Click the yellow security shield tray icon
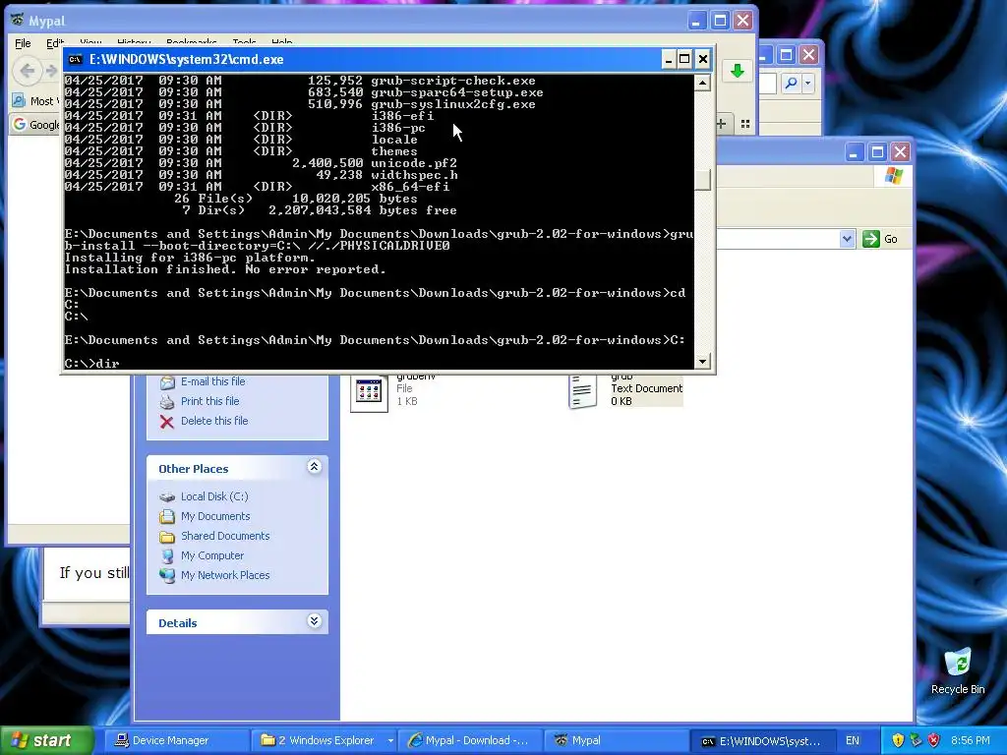 [x=898, y=740]
